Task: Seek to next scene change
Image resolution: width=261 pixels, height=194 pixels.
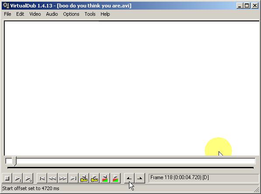Action: (x=115, y=178)
